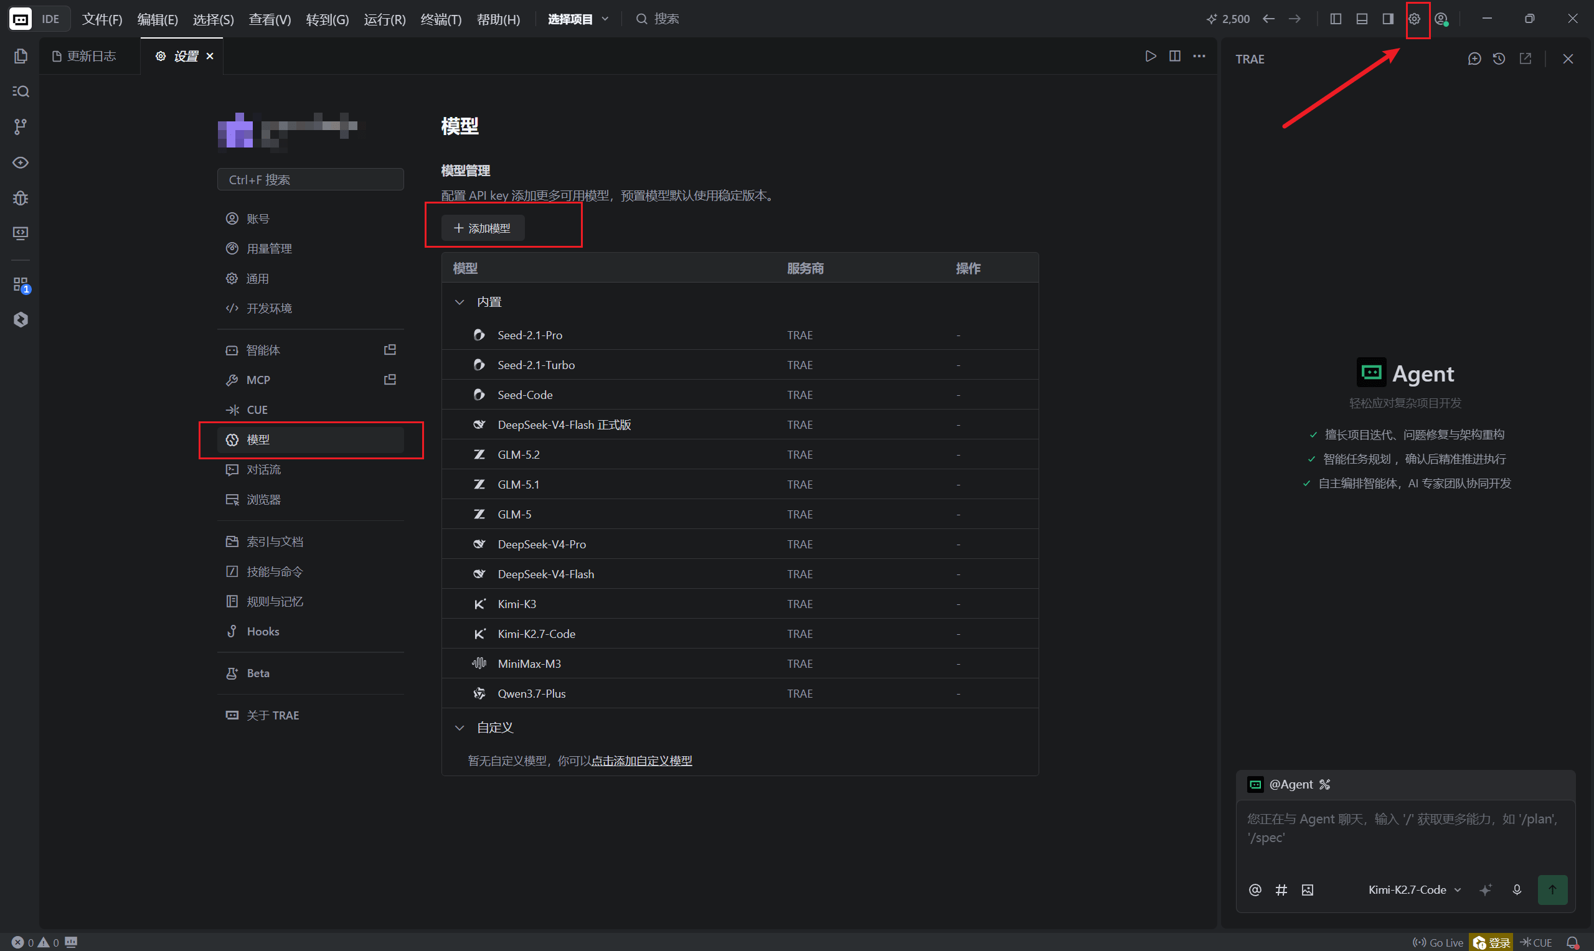The image size is (1594, 951).
Task: Open the account avatar icon in the title bar
Action: (x=1441, y=19)
